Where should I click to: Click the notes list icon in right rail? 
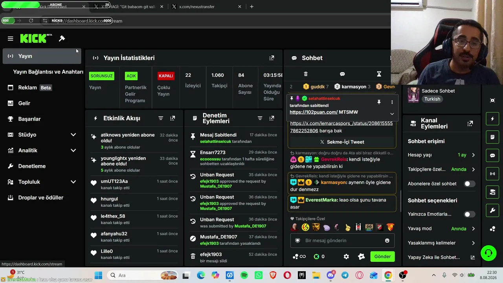coord(492,137)
